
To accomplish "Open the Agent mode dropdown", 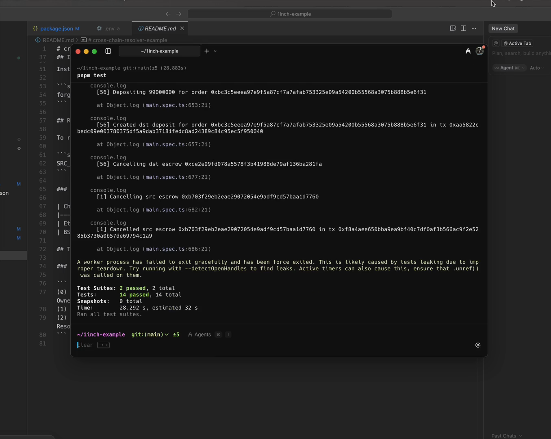I will pos(509,68).
